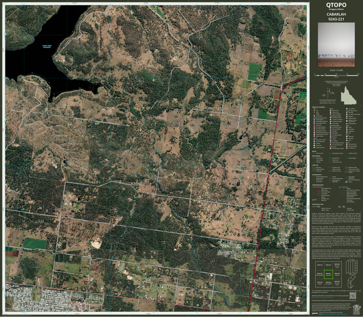Image resolution: width=363 pixels, height=317 pixels.
Task: Click the map folding instructions diagram
Action: pyautogui.click(x=352, y=274)
